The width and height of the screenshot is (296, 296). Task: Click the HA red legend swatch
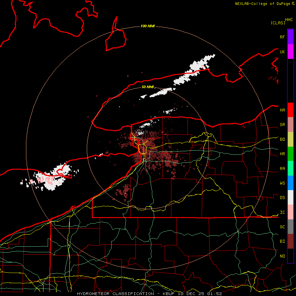coord(290,110)
